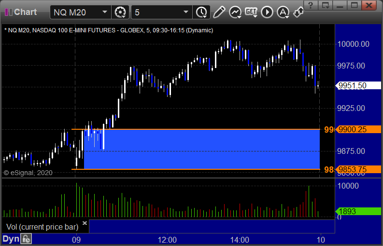Close the chart window
This screenshot has width=383, height=246.
369,5
